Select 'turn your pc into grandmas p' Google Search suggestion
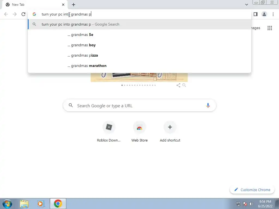Screen dimensions: 279x209 [x=139, y=24]
